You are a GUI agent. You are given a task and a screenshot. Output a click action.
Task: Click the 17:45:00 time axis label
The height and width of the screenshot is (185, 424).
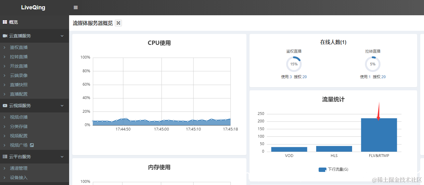161,129
